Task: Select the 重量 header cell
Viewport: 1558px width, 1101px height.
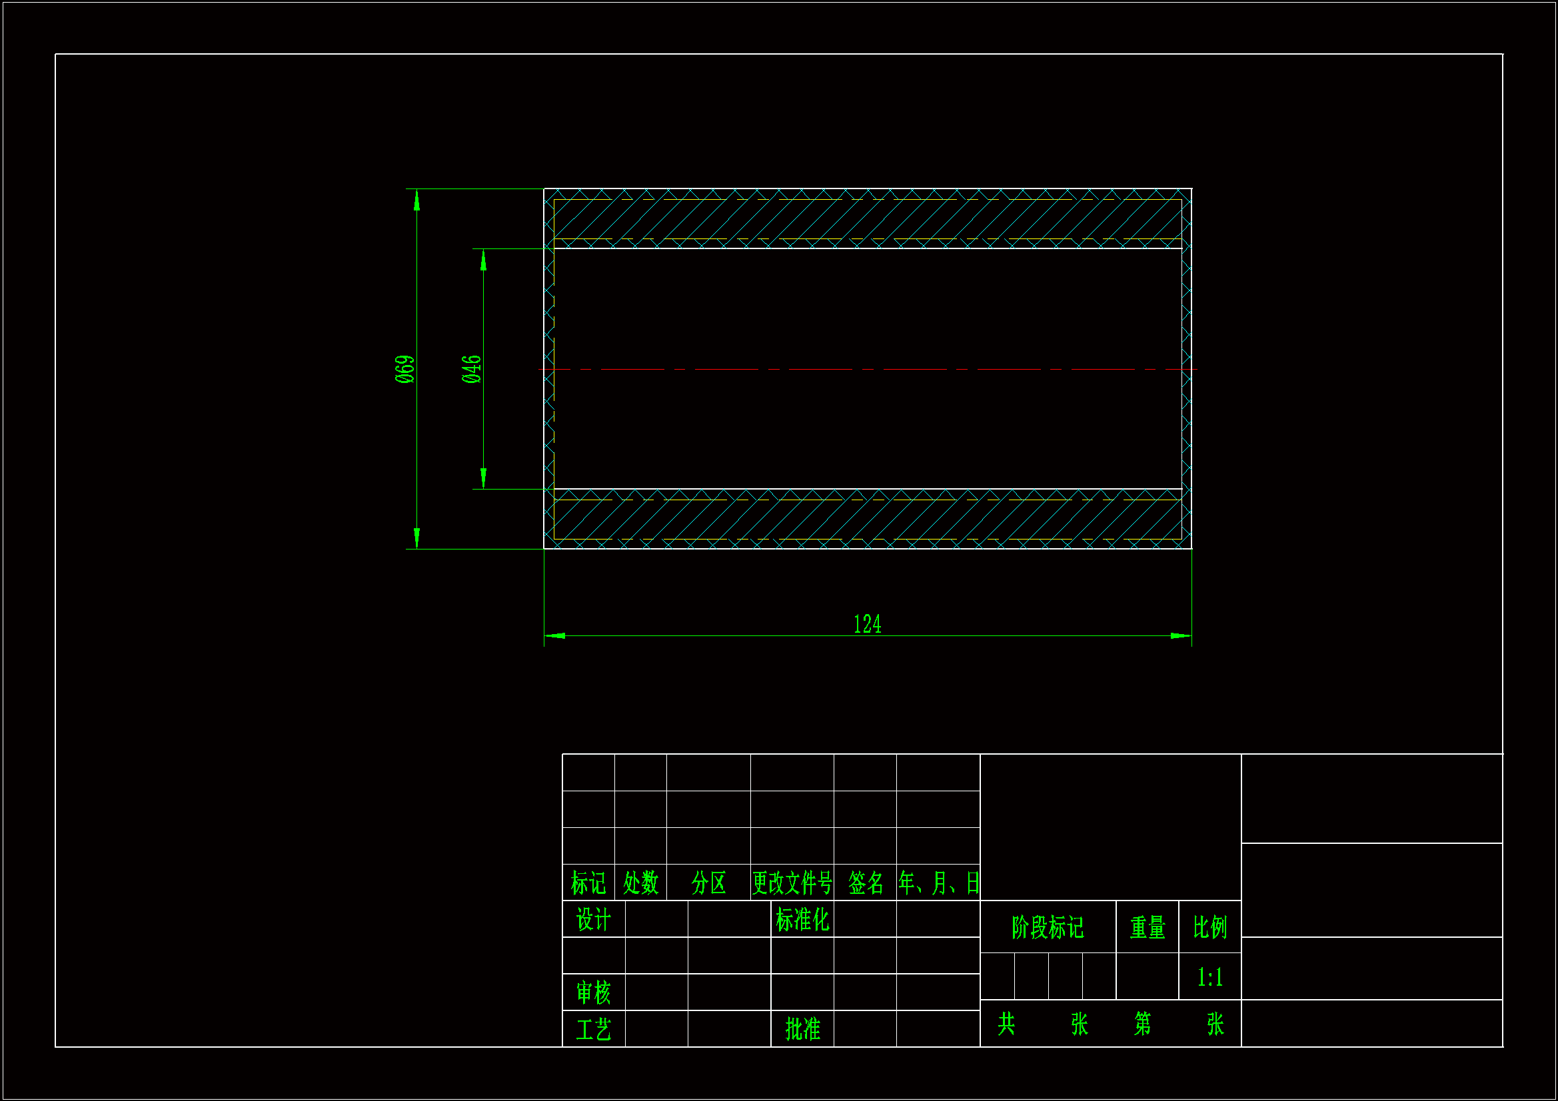Action: [x=1148, y=927]
